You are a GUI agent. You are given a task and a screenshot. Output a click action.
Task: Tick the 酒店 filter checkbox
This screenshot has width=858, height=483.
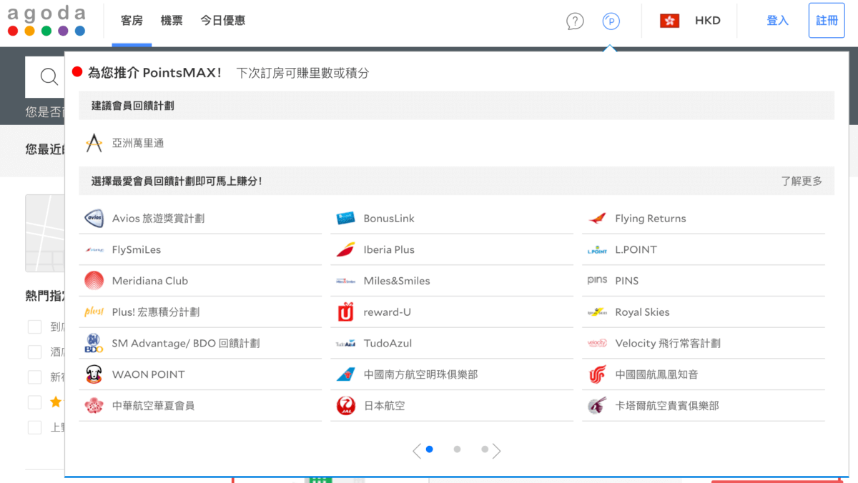(x=34, y=352)
